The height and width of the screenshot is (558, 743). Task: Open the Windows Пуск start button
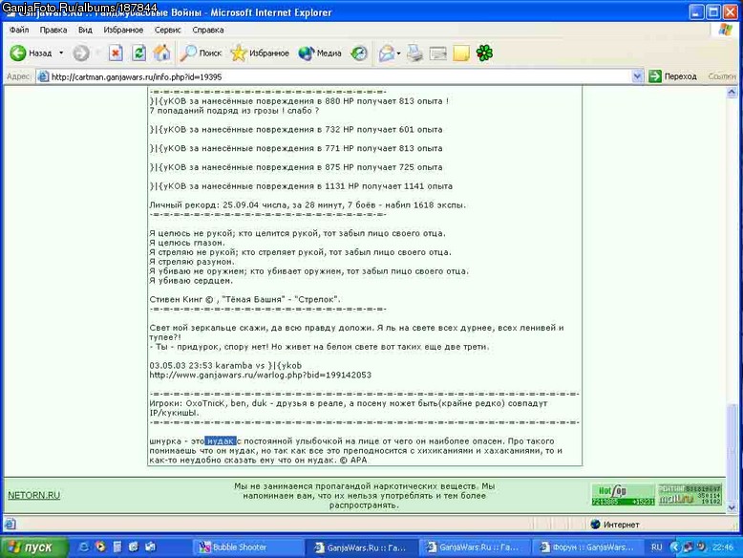[x=33, y=547]
